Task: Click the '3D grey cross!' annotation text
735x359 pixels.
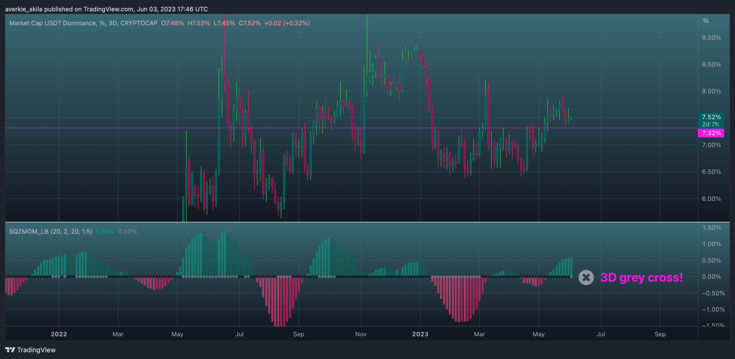Action: 641,278
